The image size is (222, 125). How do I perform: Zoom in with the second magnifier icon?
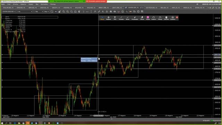[68, 11]
